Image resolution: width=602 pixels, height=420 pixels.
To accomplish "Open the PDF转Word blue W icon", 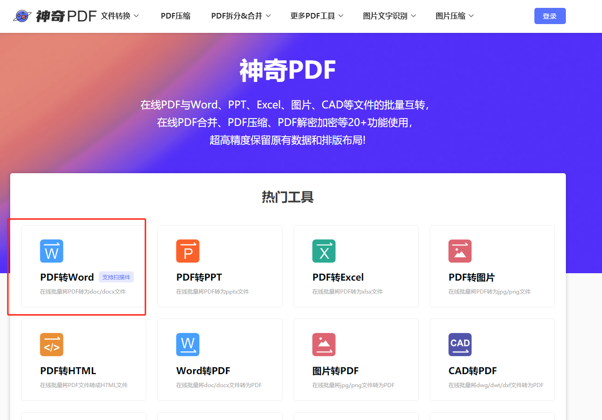I will 51,251.
